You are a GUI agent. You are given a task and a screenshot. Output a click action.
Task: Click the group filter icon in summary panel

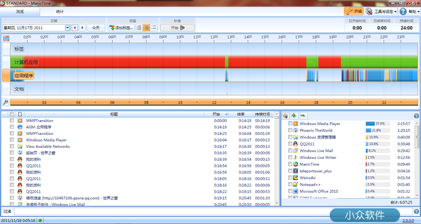(286, 116)
